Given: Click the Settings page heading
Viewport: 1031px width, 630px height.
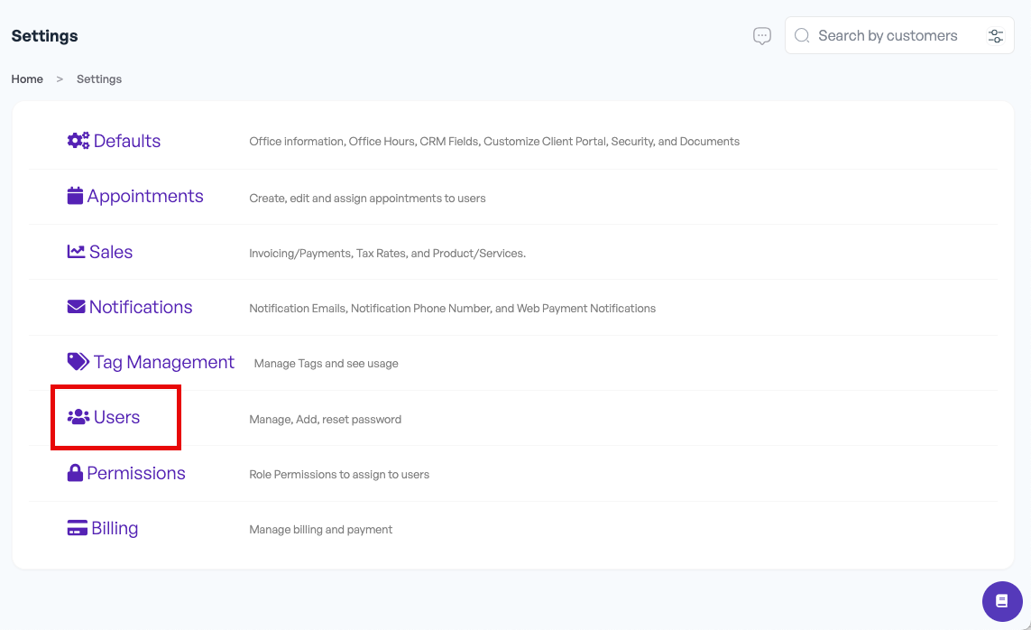Looking at the screenshot, I should pos(45,36).
